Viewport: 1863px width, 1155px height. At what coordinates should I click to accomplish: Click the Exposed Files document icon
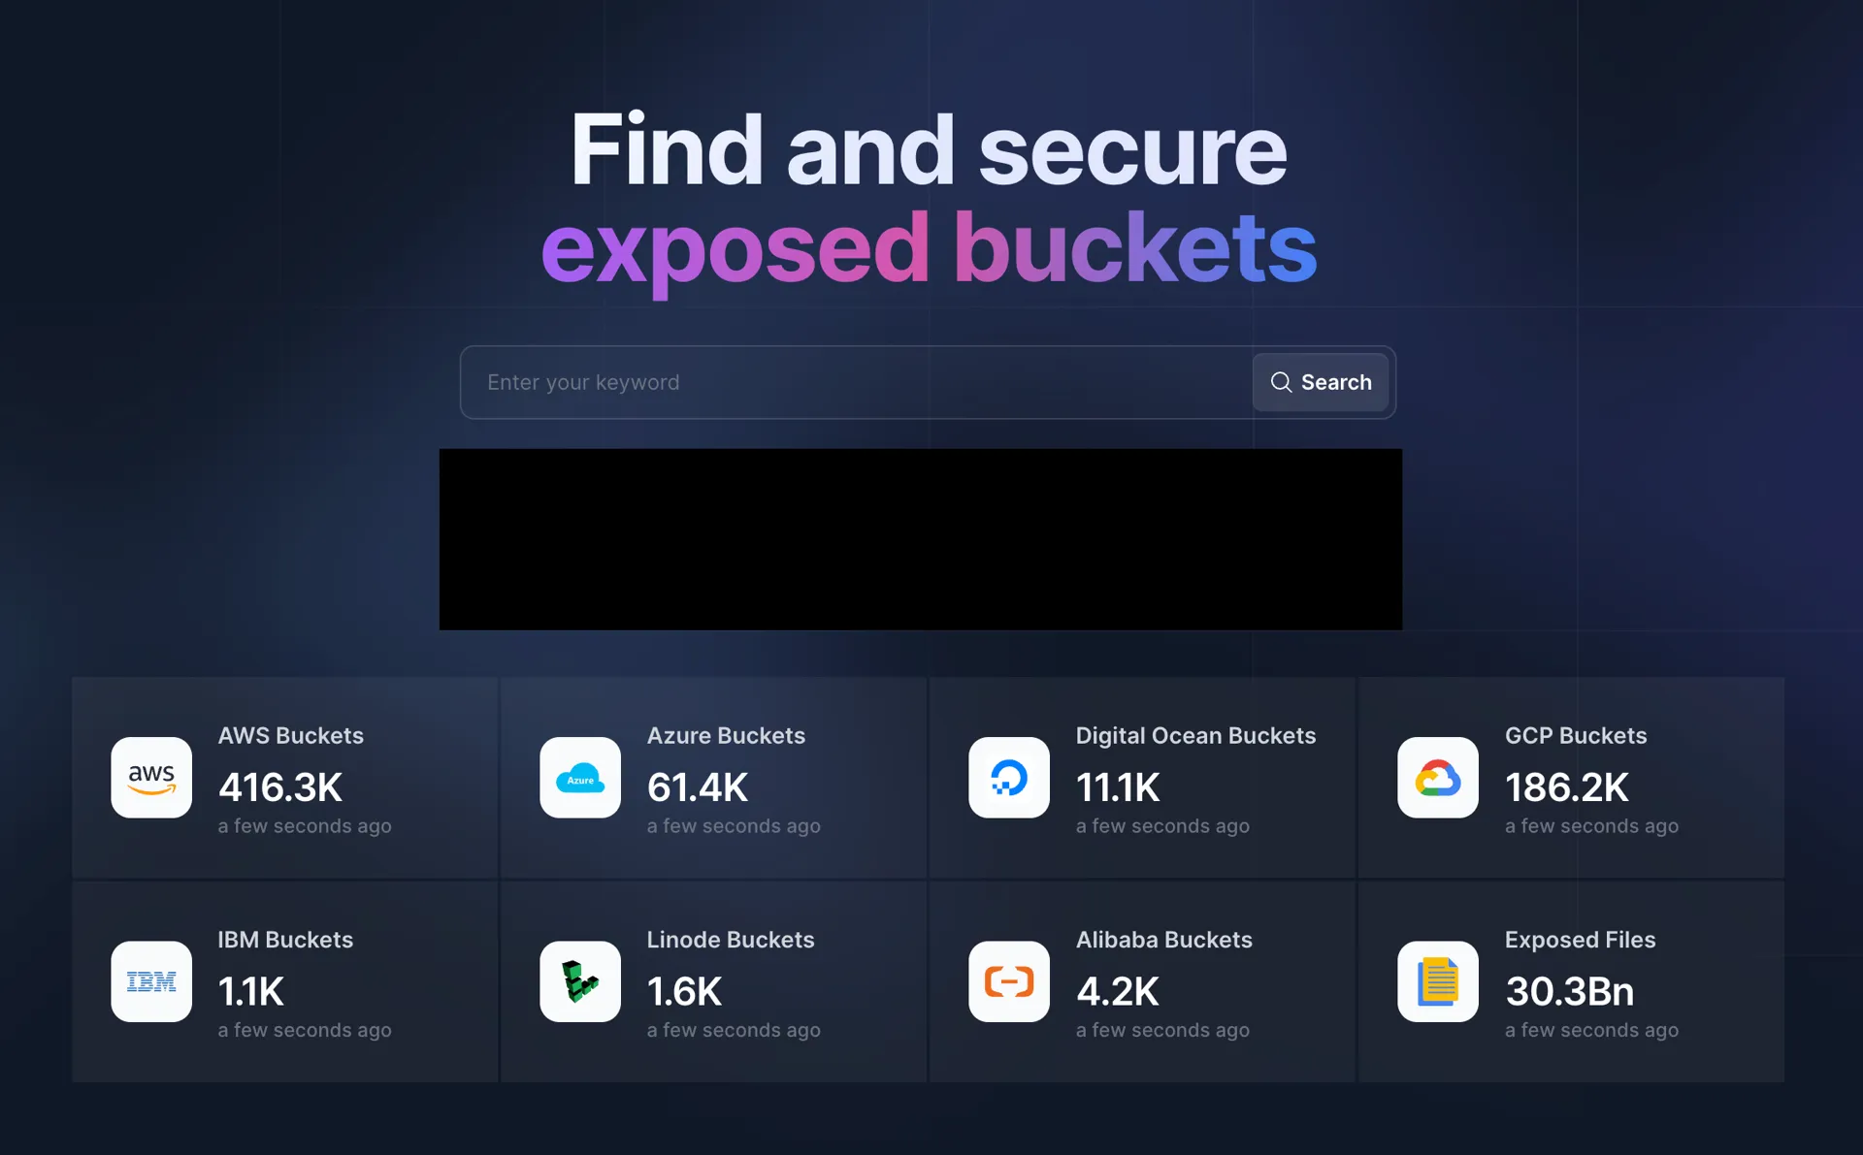(1438, 981)
